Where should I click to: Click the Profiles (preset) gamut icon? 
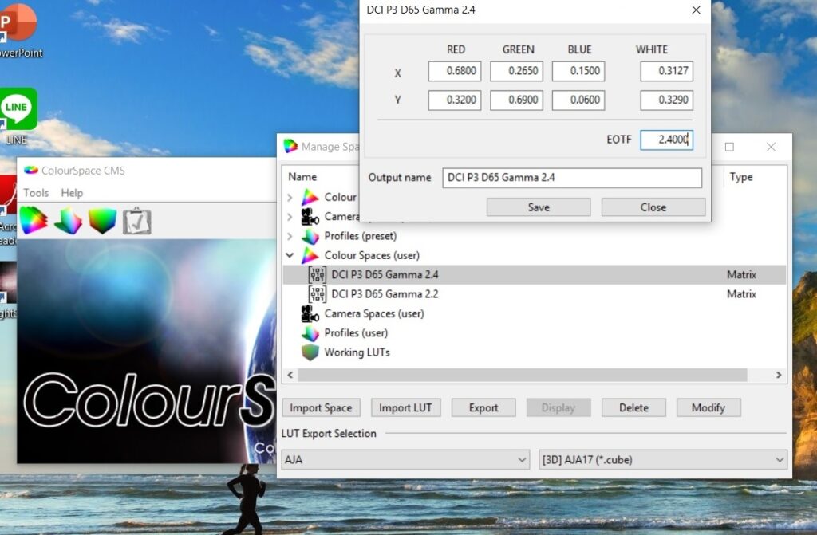pyautogui.click(x=310, y=236)
